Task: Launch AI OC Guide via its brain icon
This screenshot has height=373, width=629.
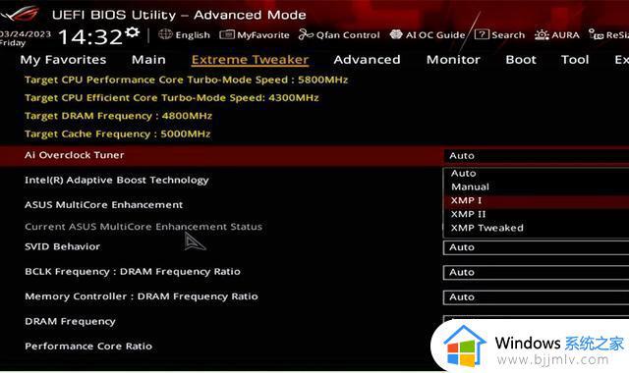Action: (396, 34)
